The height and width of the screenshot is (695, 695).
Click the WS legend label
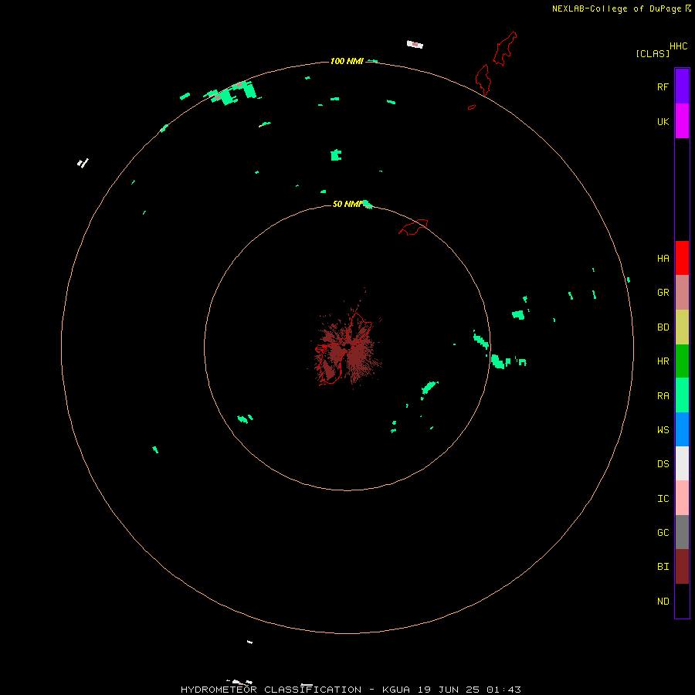point(663,429)
